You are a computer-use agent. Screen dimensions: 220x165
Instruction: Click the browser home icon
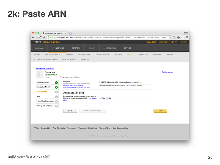pyautogui.click(x=44, y=37)
